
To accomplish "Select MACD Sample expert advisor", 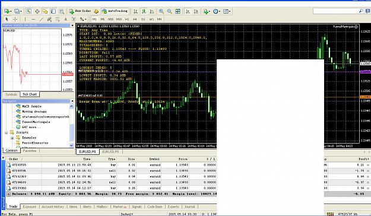I will (x=31, y=106).
